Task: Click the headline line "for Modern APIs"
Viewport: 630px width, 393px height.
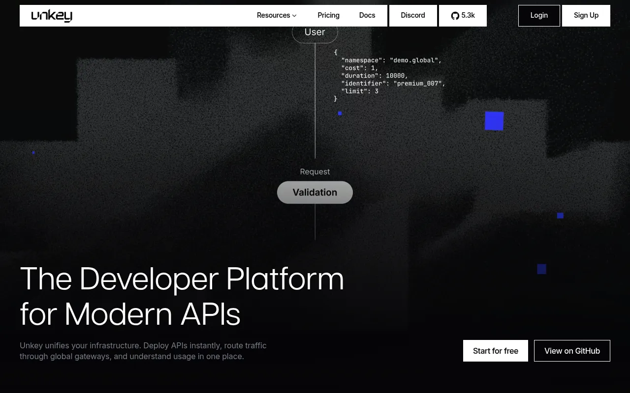Action: [130, 314]
